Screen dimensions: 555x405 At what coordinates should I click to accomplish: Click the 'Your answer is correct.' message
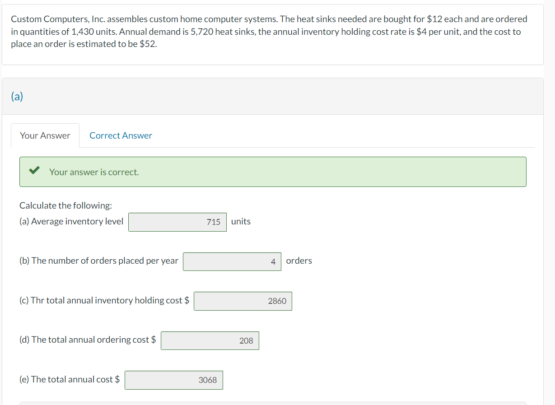pyautogui.click(x=94, y=172)
